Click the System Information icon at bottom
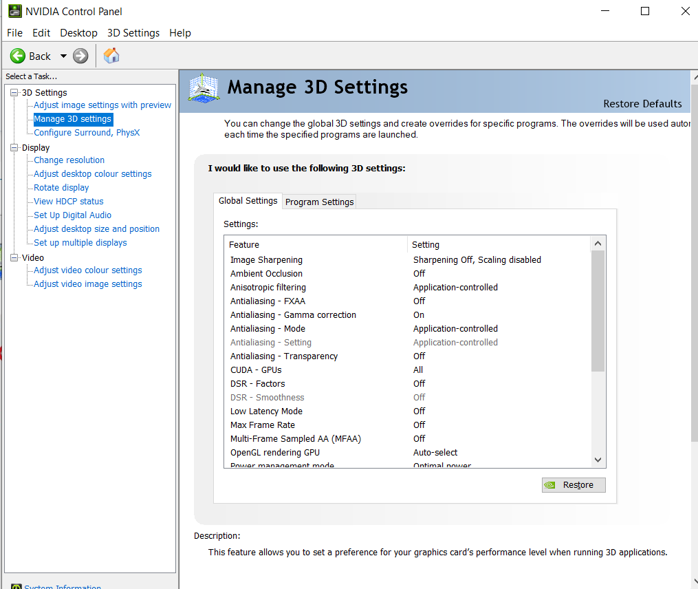The image size is (698, 589). point(17,586)
